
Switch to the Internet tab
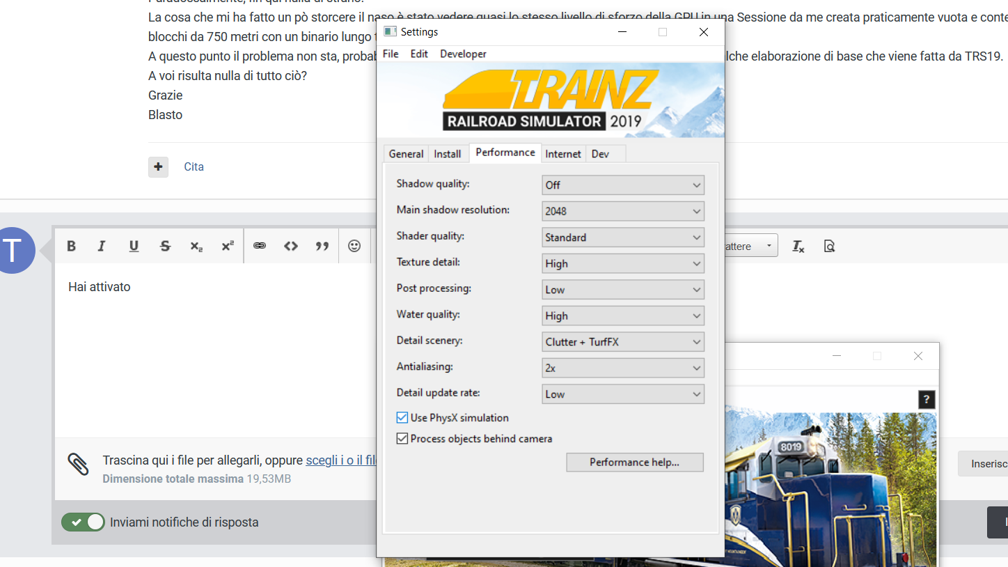click(563, 154)
